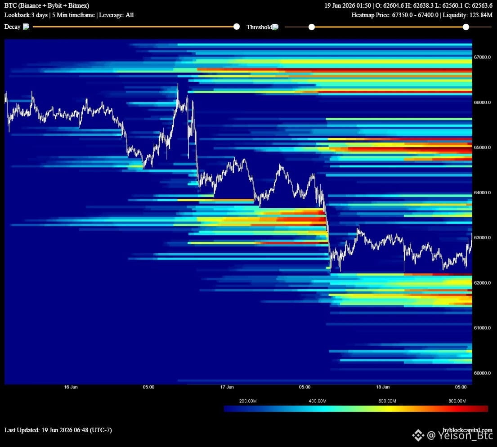Click the 63000.0 price axis label

pyautogui.click(x=483, y=238)
